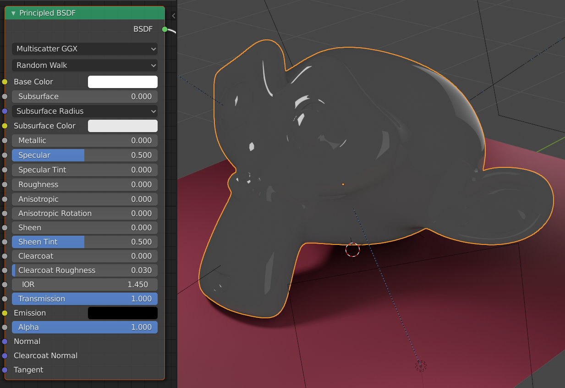Click the Normal input socket
This screenshot has height=388, width=565.
tap(5, 341)
